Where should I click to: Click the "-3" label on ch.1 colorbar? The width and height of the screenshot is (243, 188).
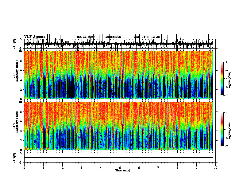(226, 62)
